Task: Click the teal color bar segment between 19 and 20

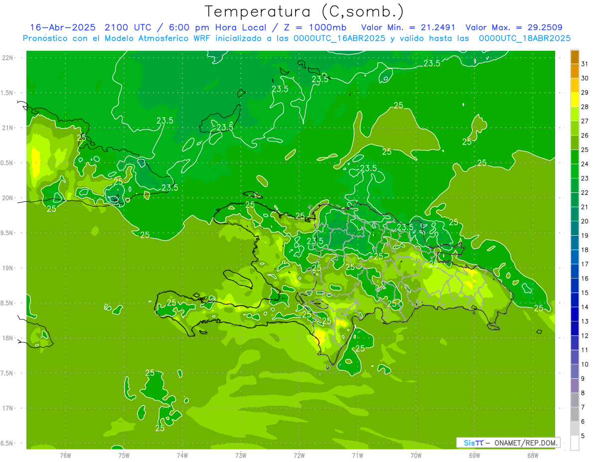Action: (575, 228)
